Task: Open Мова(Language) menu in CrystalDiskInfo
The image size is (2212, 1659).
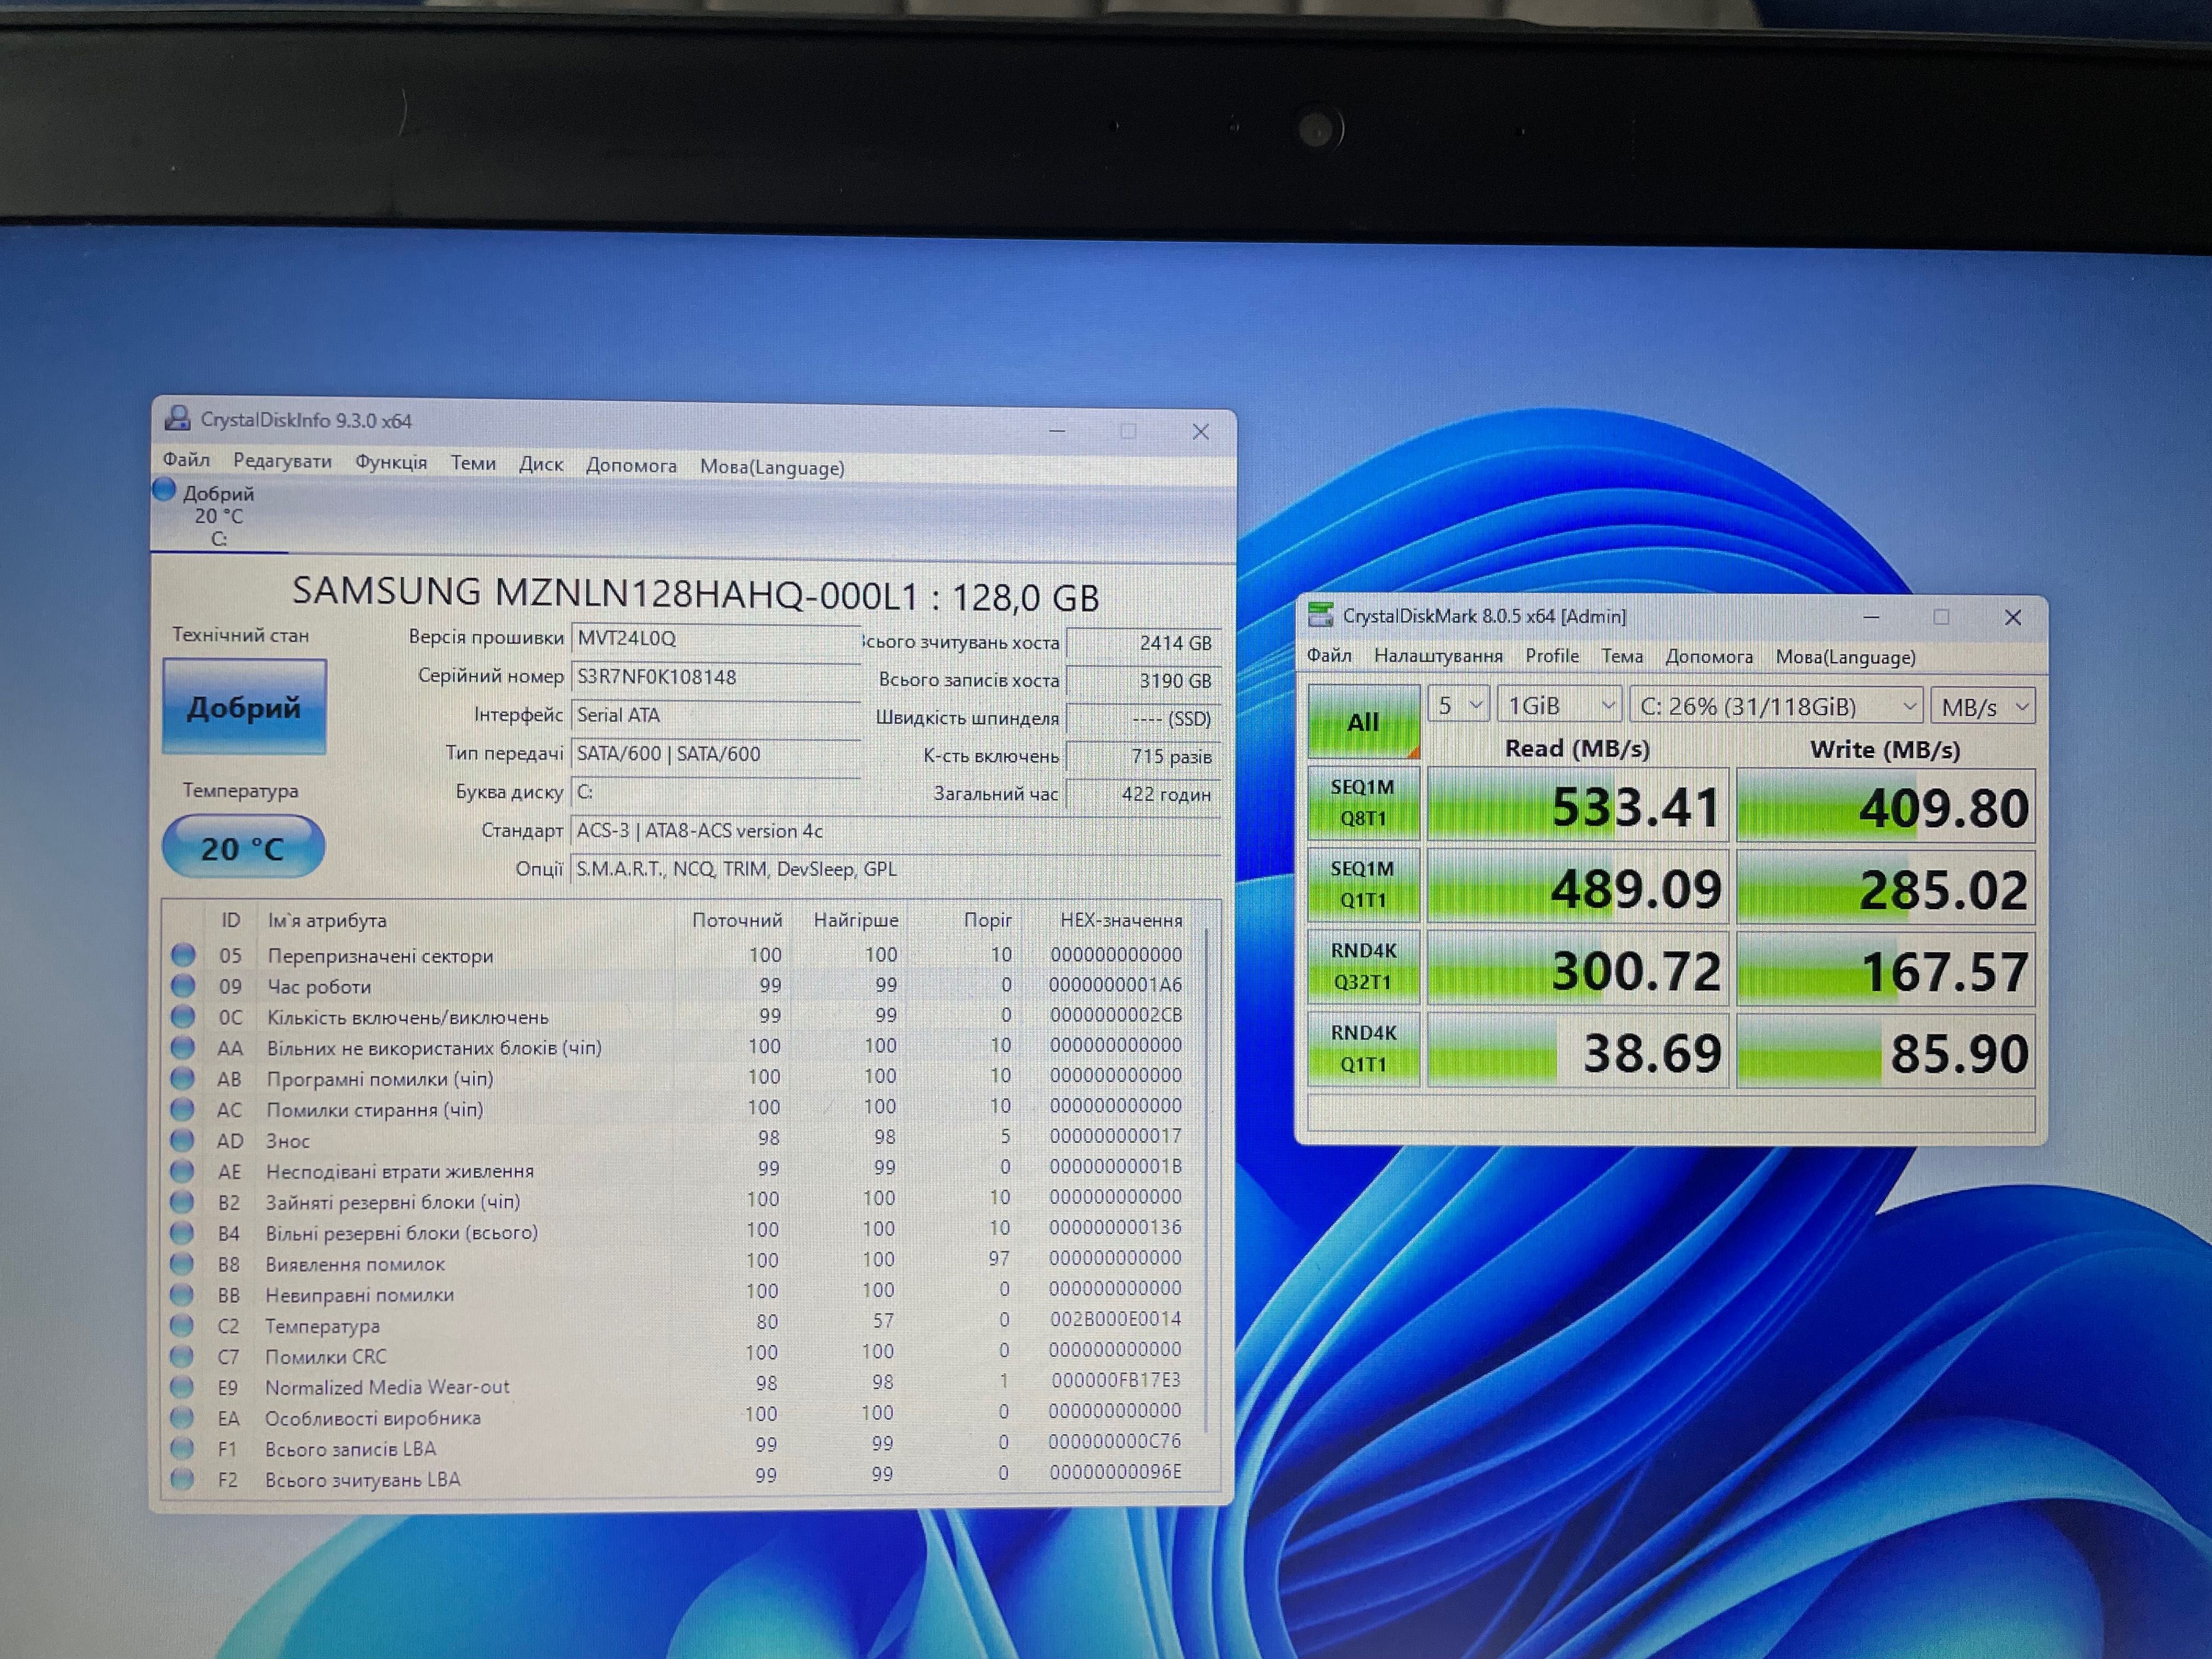Action: click(772, 467)
